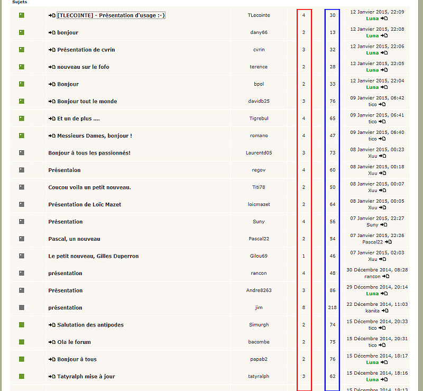
Task: Go to unread post icon before 'nouveau sur le fofo'
Action: point(52,67)
